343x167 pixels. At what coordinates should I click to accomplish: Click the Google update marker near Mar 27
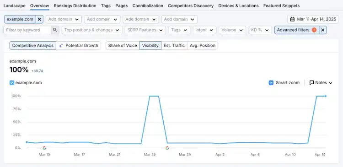coord(167,148)
